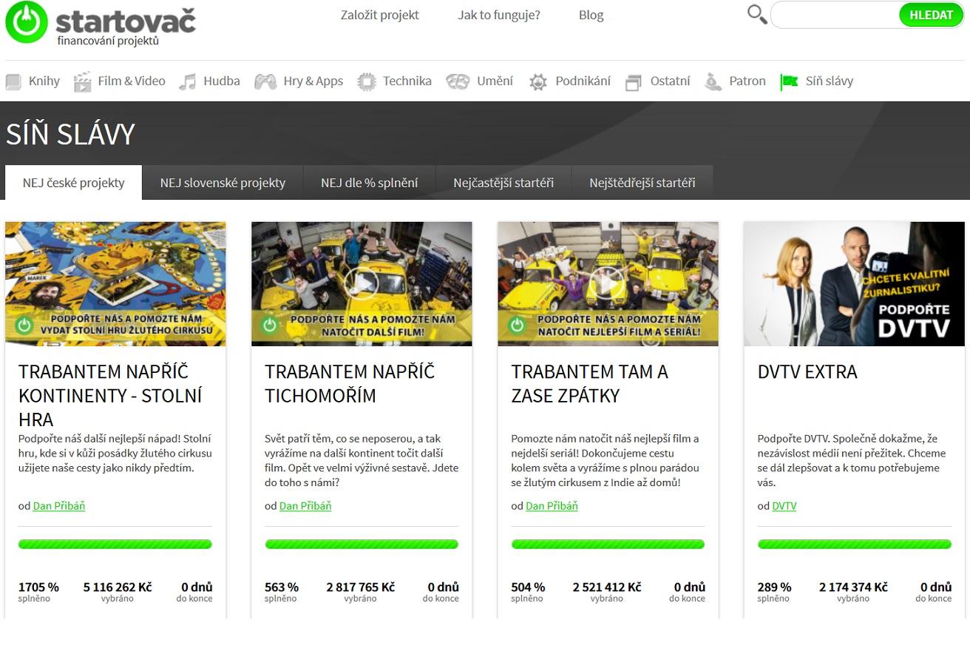Open the DVTV Extra project title

[x=807, y=371]
